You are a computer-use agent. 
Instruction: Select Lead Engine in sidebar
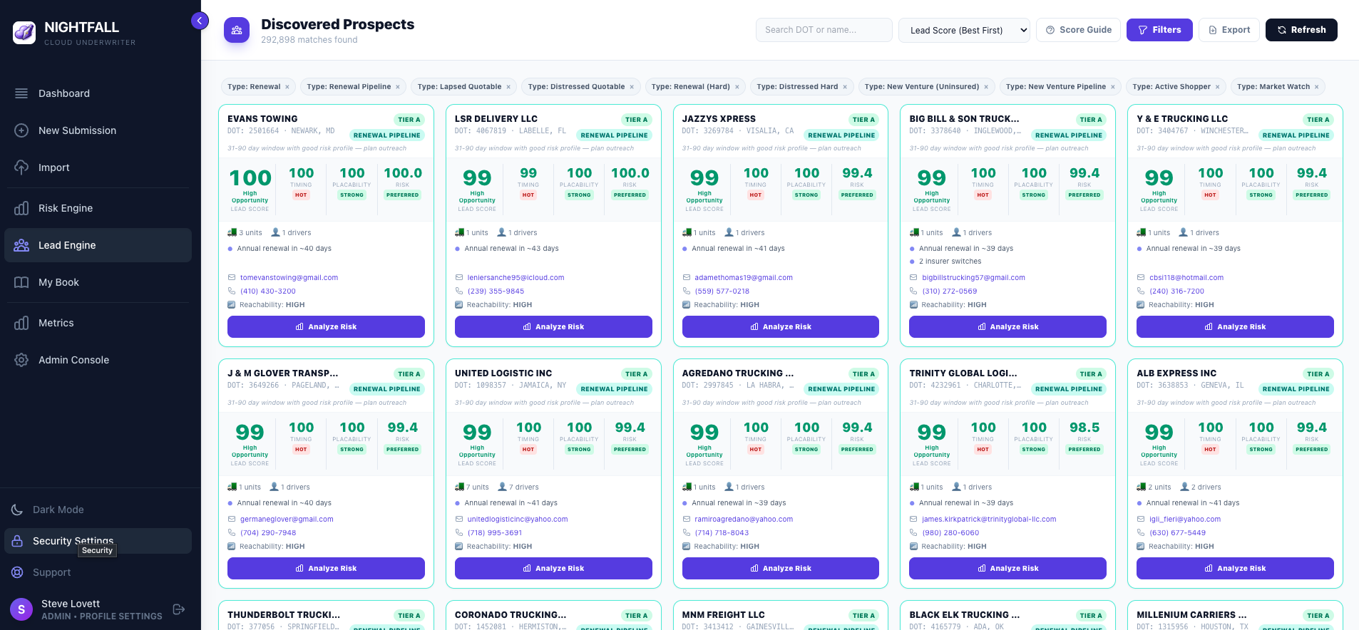click(x=98, y=245)
